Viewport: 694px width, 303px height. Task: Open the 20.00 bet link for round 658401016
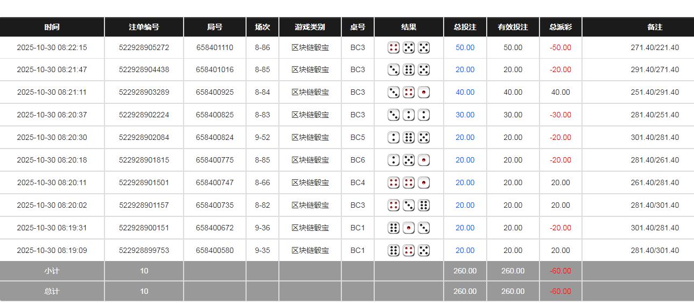click(465, 69)
